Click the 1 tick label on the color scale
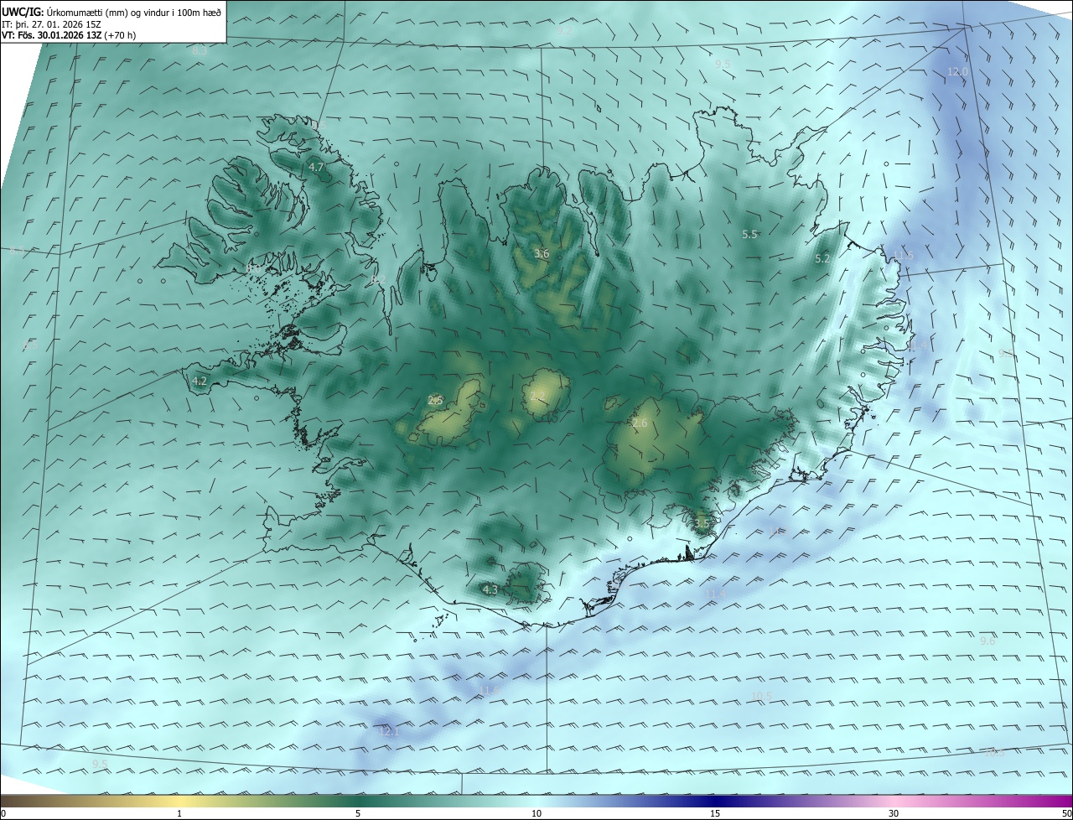This screenshot has width=1073, height=820. (179, 814)
